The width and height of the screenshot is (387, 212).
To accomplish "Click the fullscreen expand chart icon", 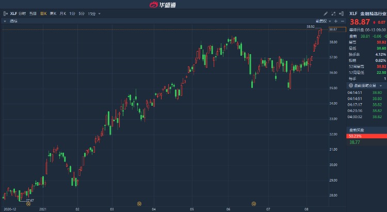I will tap(333, 13).
